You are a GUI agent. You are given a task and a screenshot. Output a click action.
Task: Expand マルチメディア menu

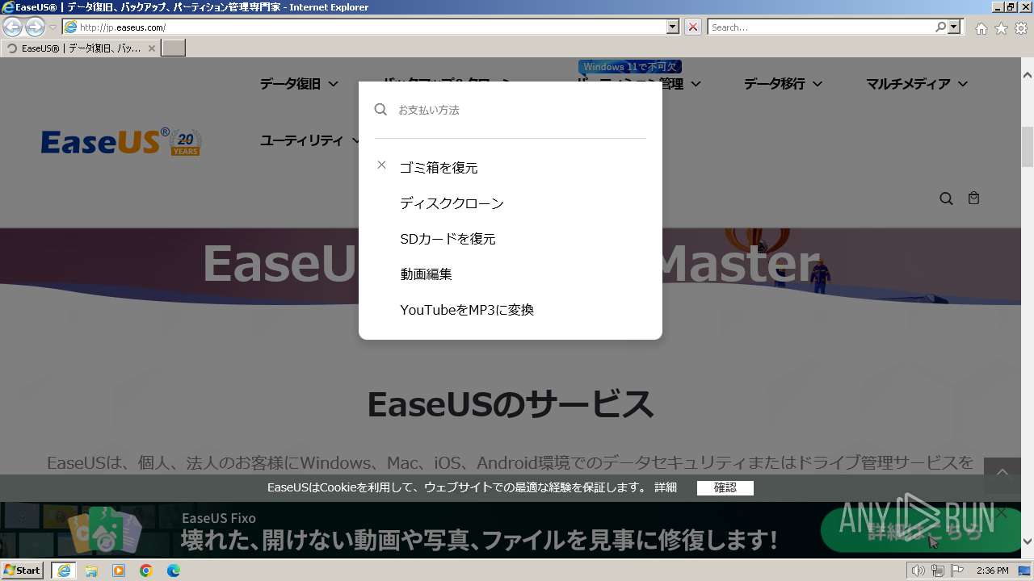pyautogui.click(x=917, y=84)
